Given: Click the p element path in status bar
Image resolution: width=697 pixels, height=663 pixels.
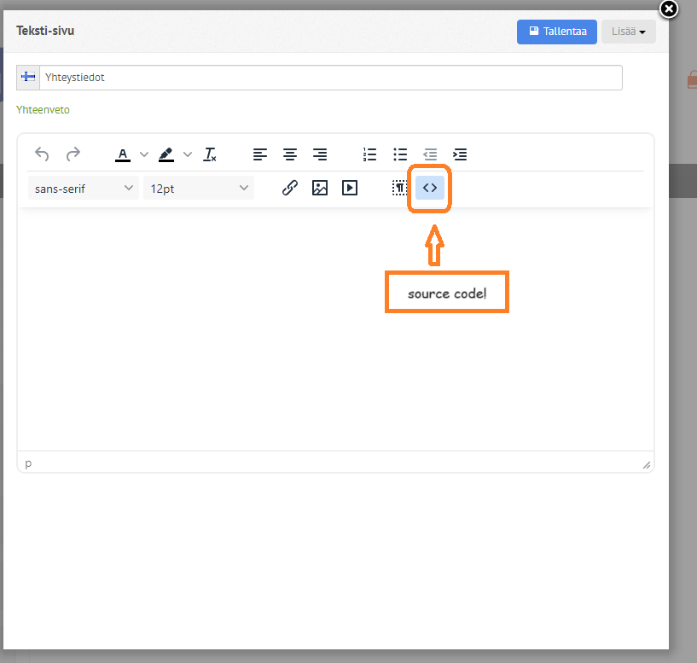Looking at the screenshot, I should [28, 462].
